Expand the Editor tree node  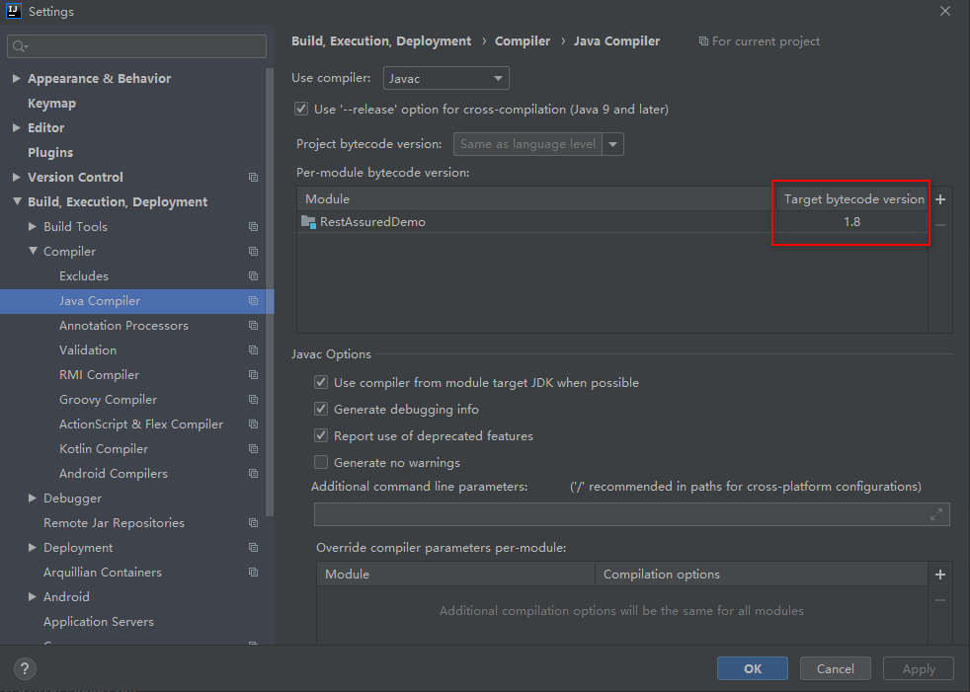point(17,128)
